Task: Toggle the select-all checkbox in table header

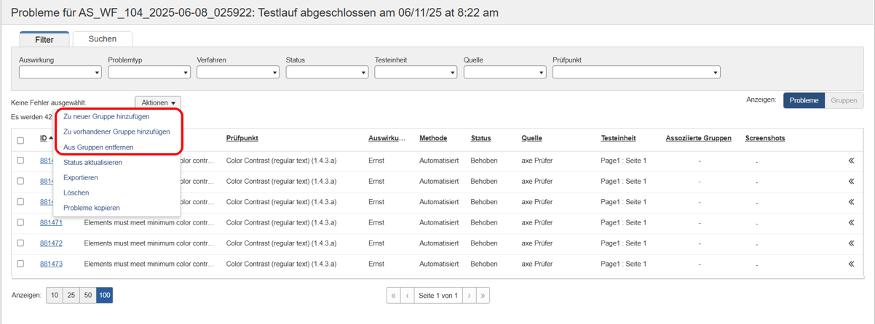Action: click(20, 140)
